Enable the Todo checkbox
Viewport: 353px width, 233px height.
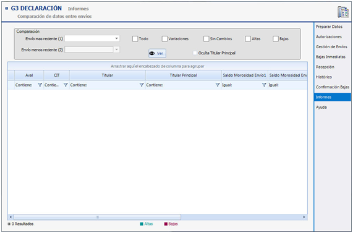(135, 39)
